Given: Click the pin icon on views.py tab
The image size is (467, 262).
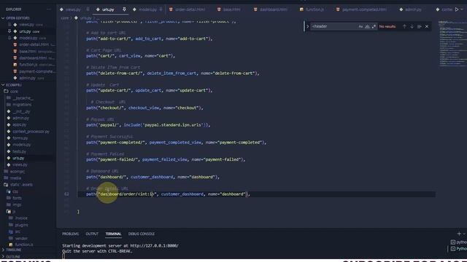Looking at the screenshot, I should 88,9.
